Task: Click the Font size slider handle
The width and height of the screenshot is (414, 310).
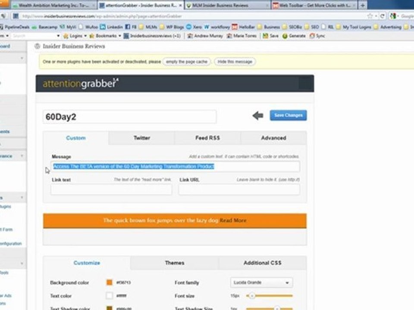Action: pyautogui.click(x=252, y=296)
